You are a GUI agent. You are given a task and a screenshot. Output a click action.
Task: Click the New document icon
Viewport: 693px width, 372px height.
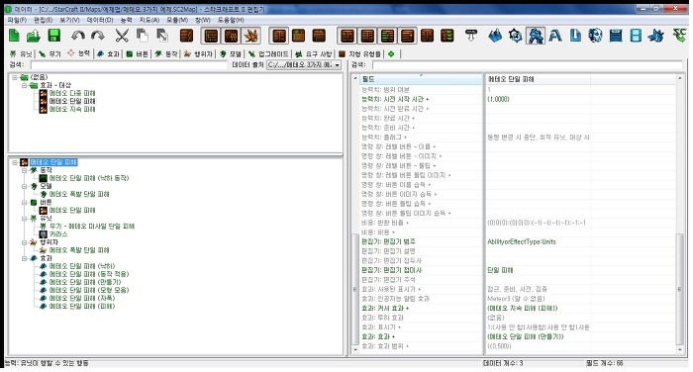(15, 36)
